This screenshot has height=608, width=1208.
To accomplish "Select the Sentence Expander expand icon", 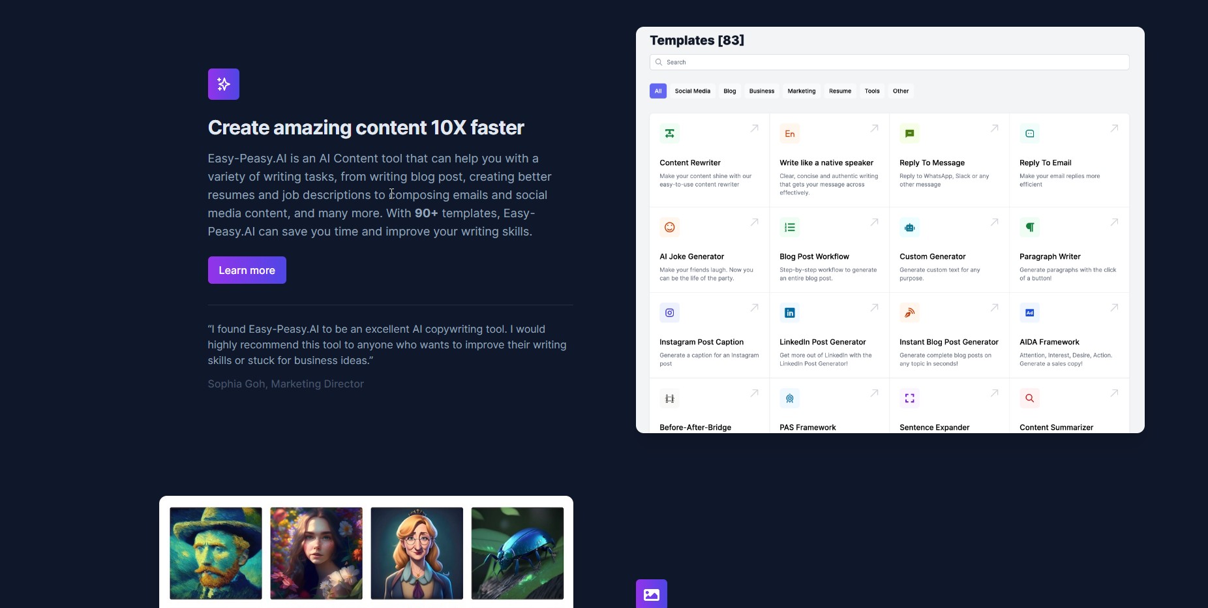I will click(909, 399).
